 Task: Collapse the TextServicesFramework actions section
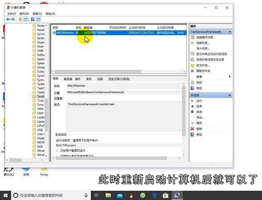pos(230,32)
